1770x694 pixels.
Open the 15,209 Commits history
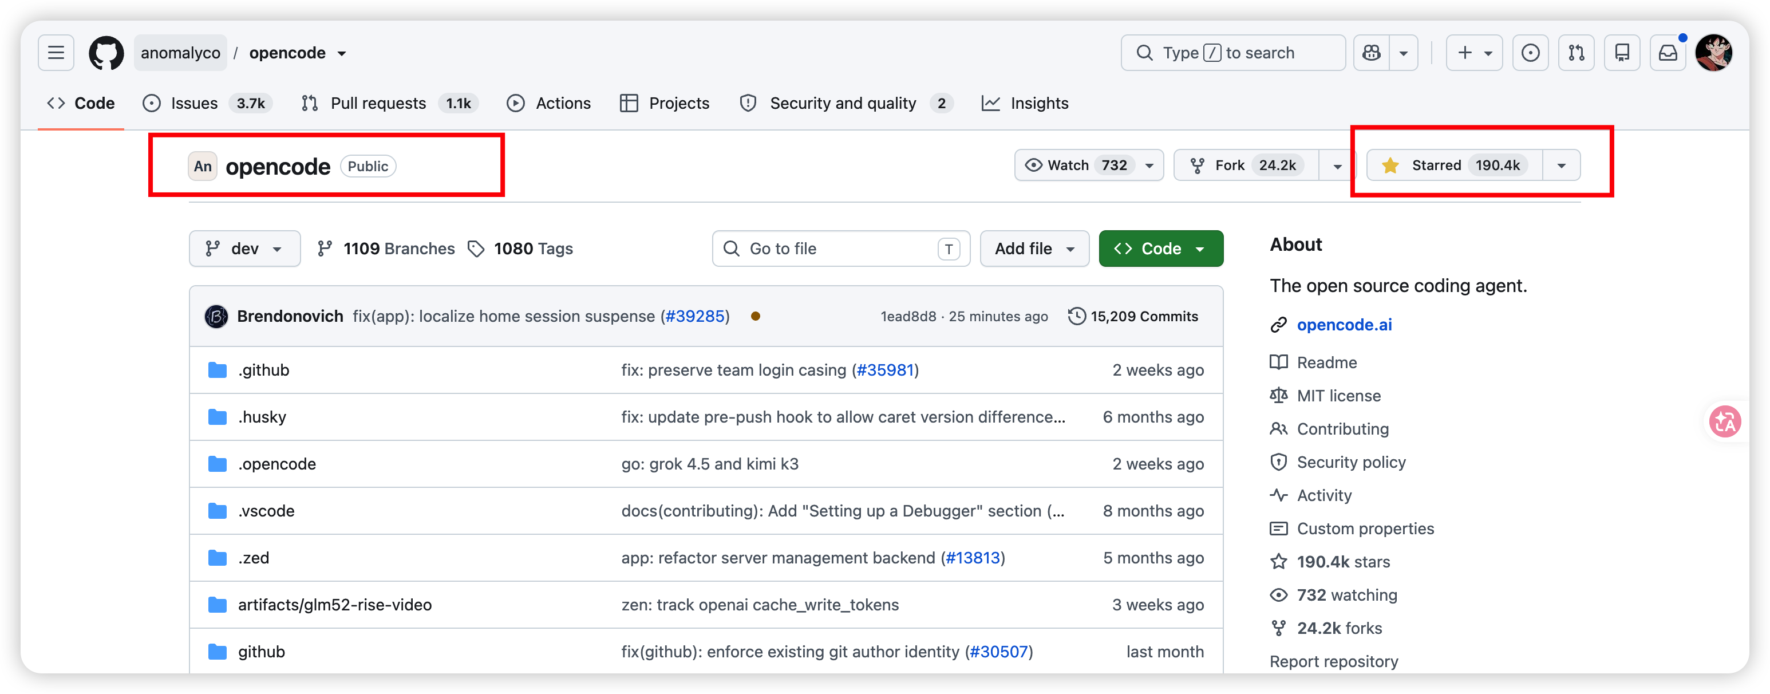tap(1133, 316)
